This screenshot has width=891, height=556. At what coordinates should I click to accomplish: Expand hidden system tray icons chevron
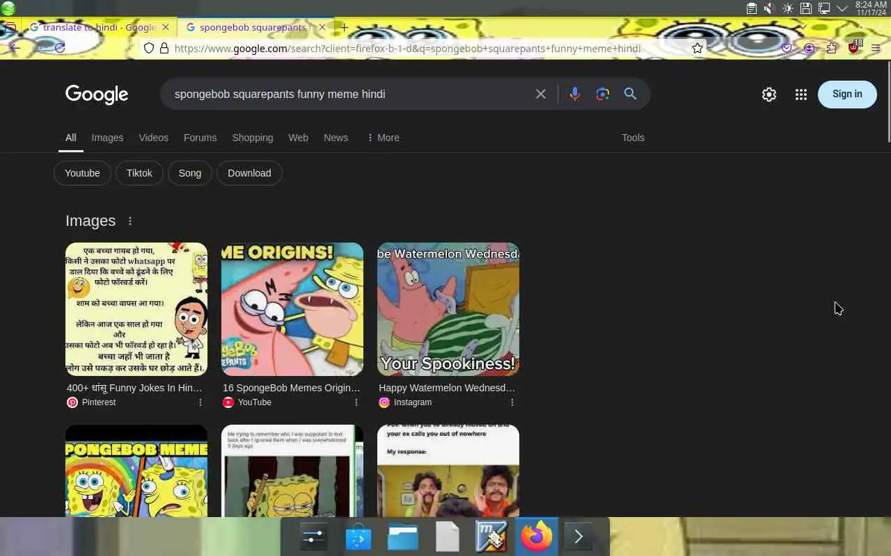click(x=842, y=8)
